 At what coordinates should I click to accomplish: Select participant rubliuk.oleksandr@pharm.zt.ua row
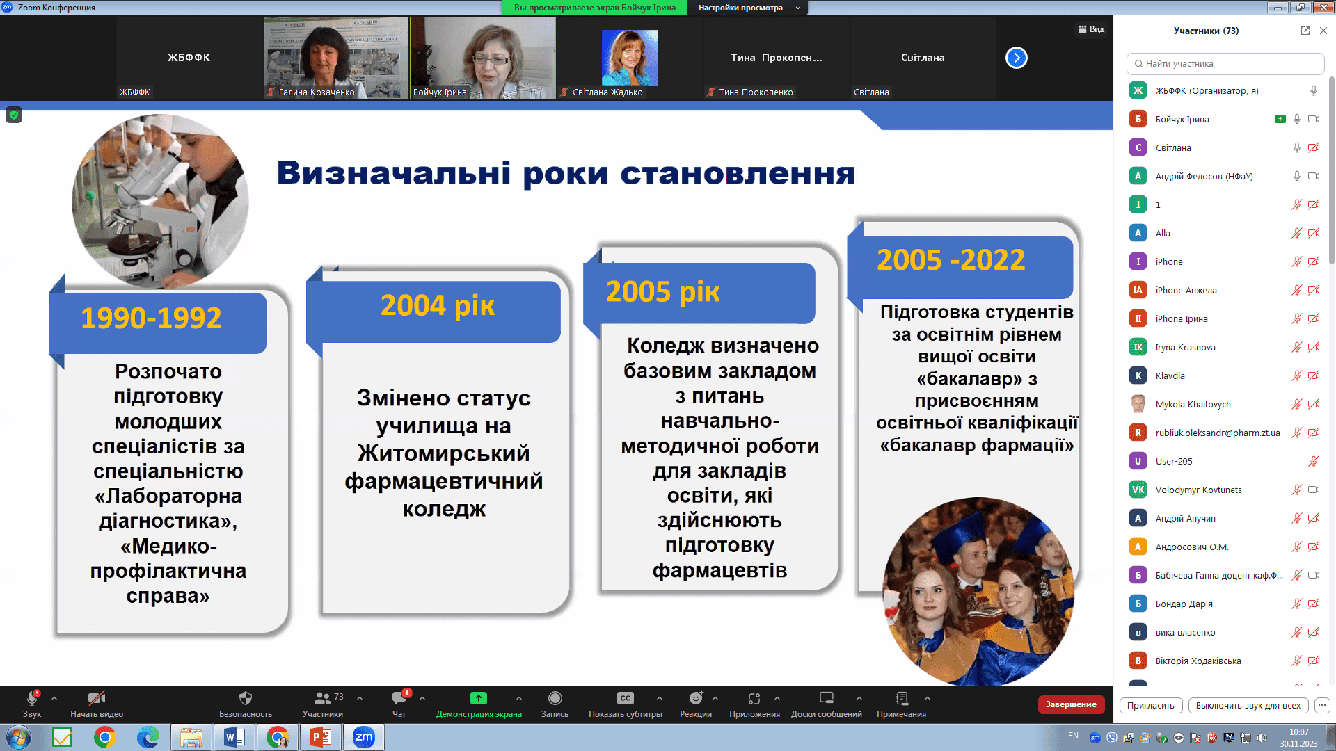(x=1225, y=433)
